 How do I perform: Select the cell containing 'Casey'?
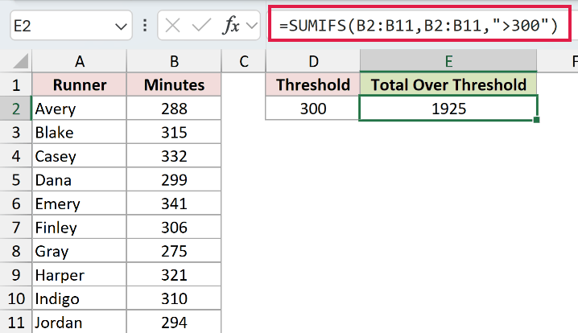pyautogui.click(x=80, y=156)
